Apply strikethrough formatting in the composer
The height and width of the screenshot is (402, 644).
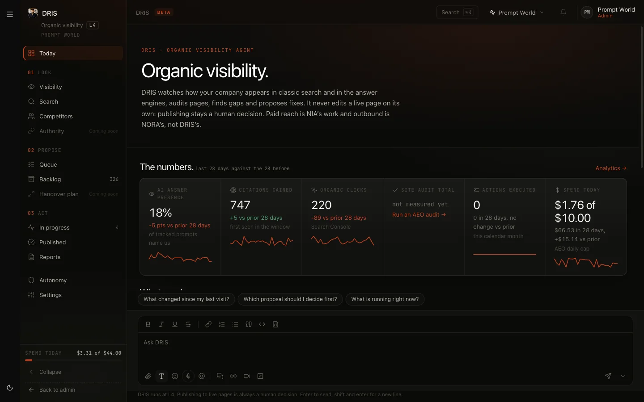click(188, 324)
